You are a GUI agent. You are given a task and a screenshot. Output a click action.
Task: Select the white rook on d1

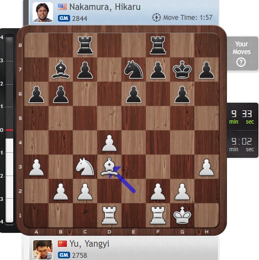[x=109, y=215]
